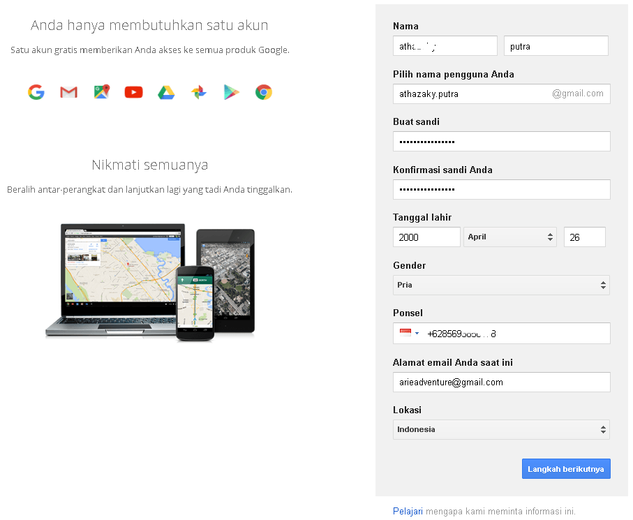The image size is (633, 520).
Task: Edit the birth year field showing 2000
Action: coord(426,237)
